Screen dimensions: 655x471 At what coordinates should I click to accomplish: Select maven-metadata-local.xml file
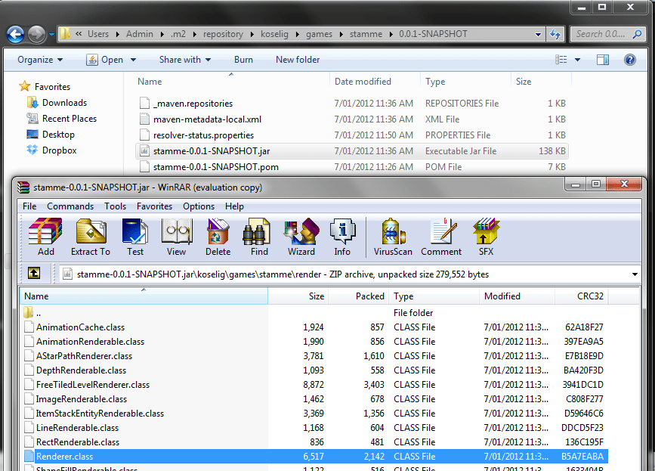pos(352,119)
